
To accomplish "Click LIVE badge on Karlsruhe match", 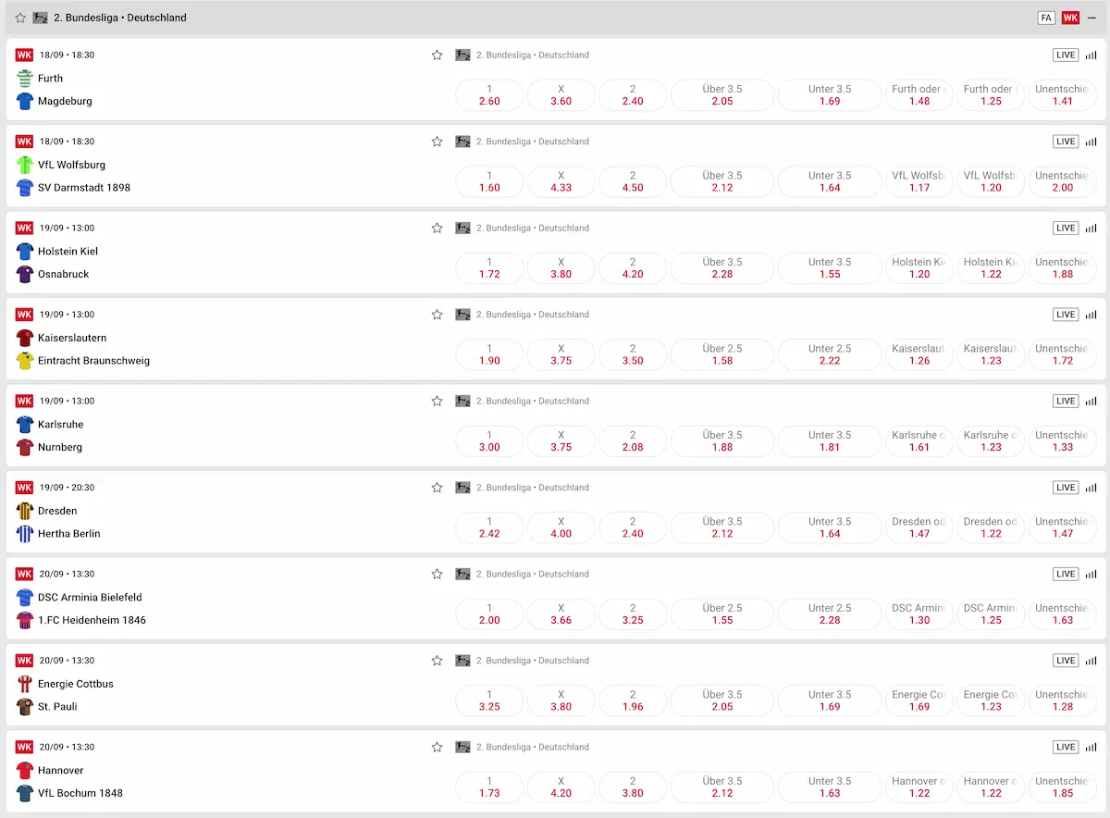I will point(1066,401).
